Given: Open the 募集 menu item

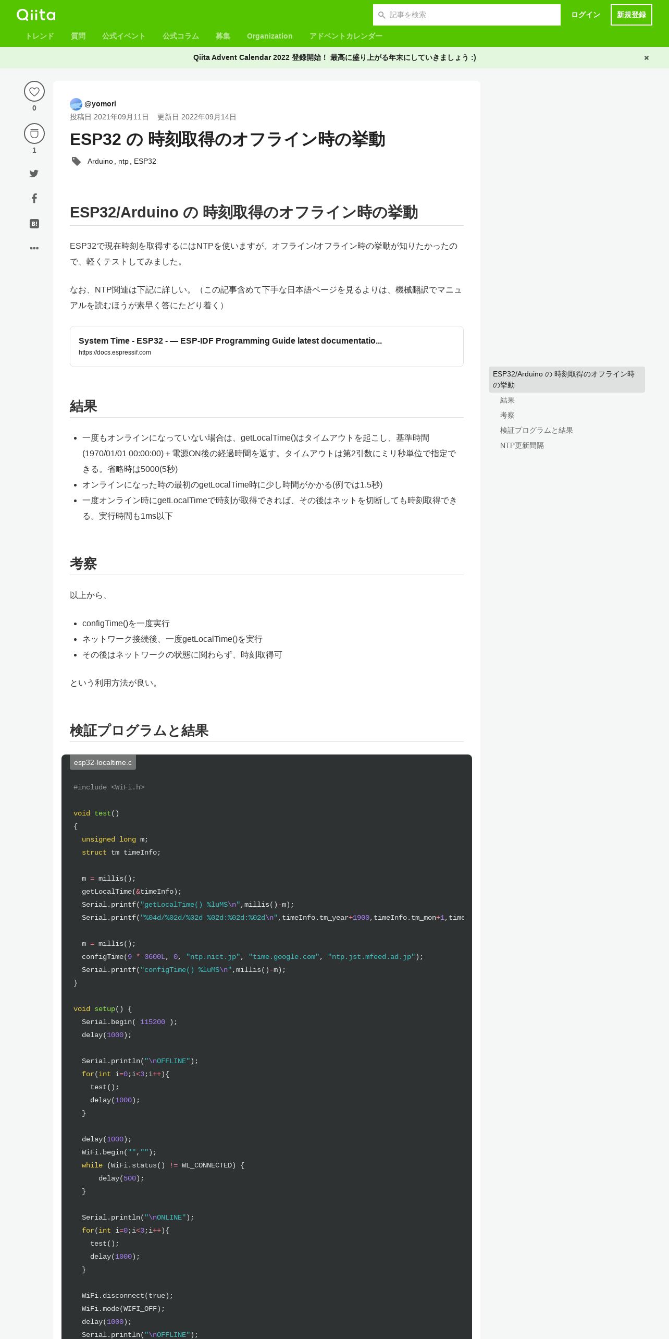Looking at the screenshot, I should (223, 36).
